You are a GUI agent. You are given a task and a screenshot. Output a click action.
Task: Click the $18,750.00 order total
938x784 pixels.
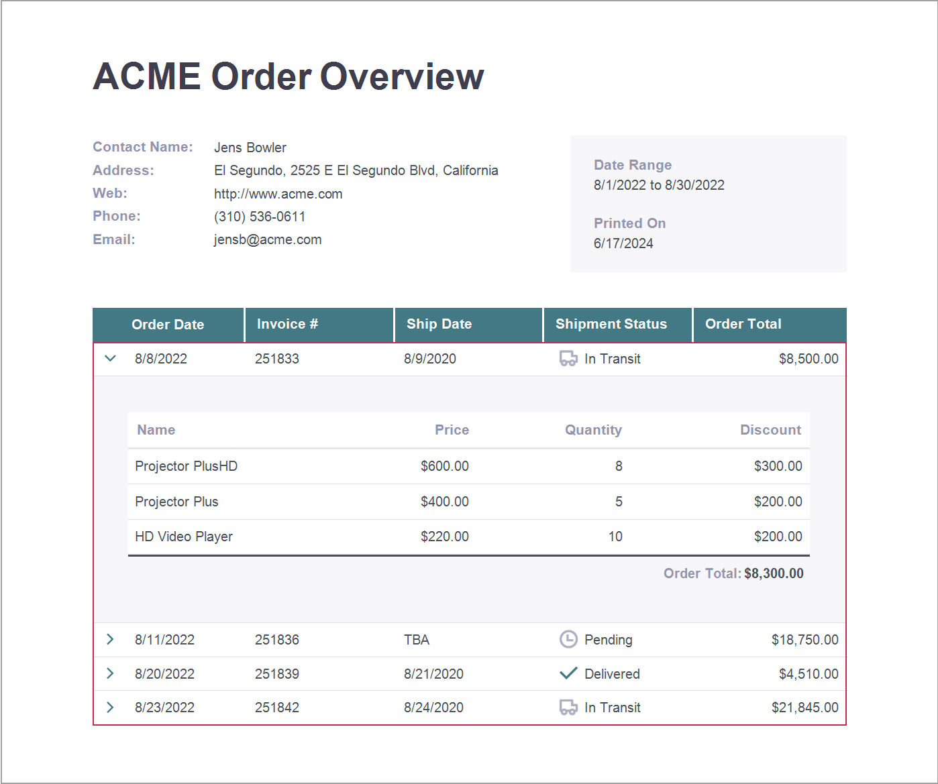click(x=804, y=640)
